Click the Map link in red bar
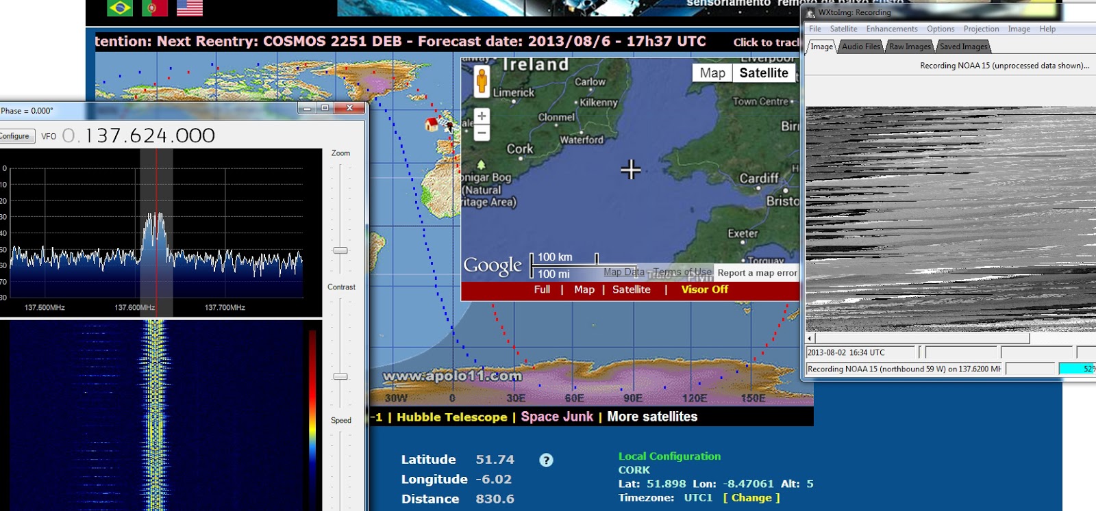 [x=584, y=289]
